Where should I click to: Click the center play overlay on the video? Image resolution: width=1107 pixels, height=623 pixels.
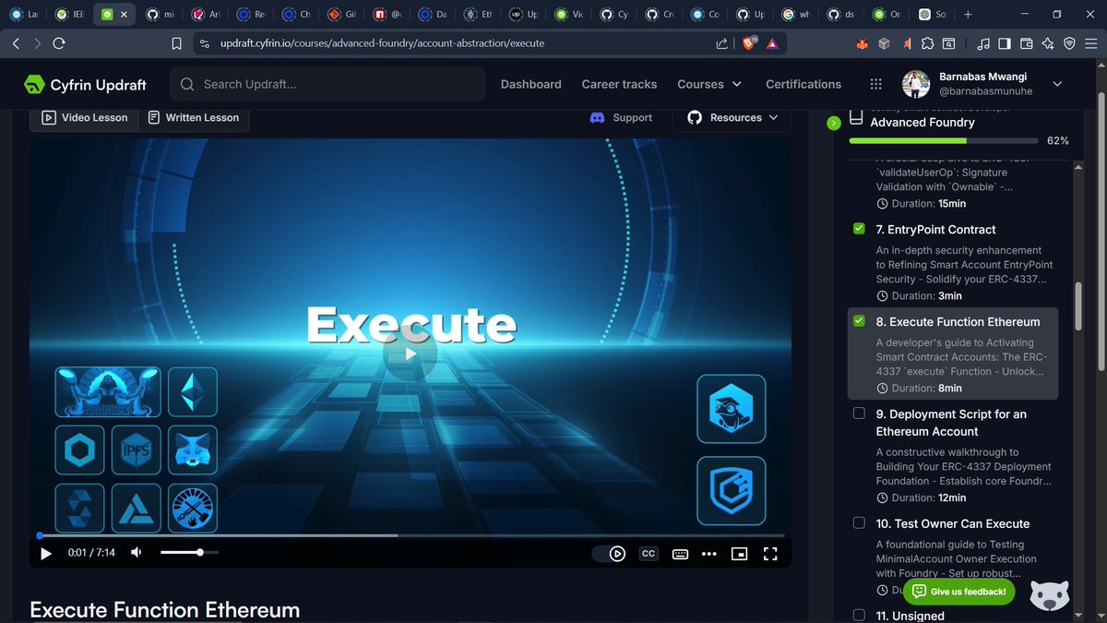click(x=411, y=353)
